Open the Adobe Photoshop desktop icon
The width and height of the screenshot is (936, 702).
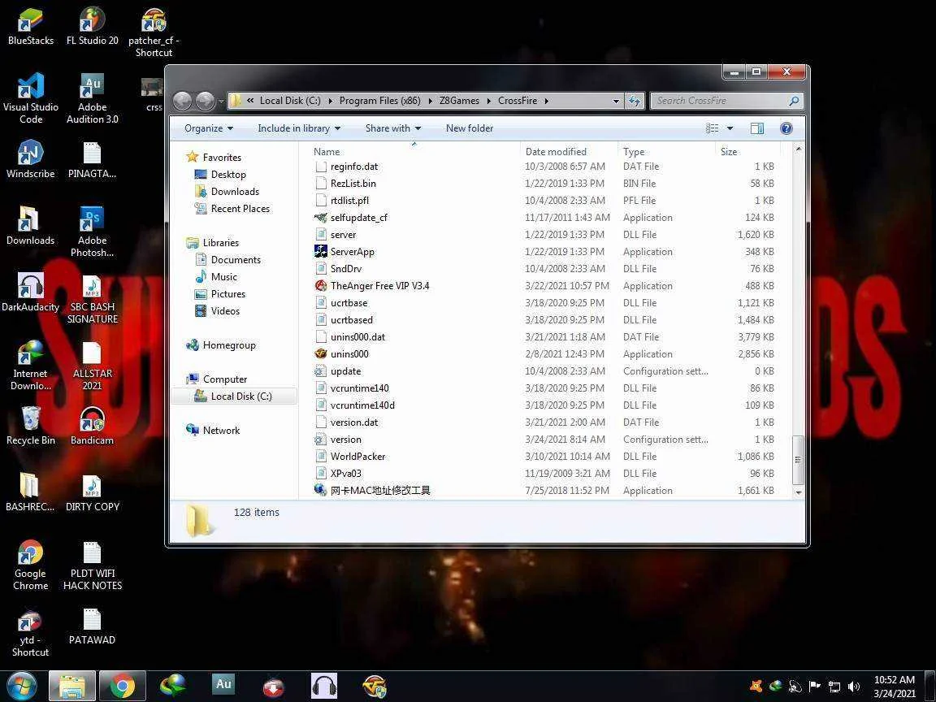pyautogui.click(x=92, y=232)
